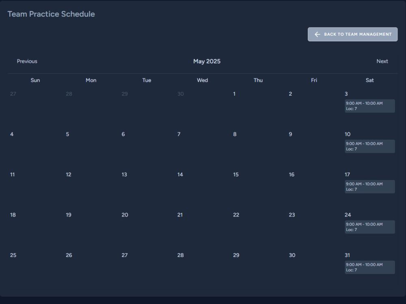Viewport: 406px width, 304px height.
Task: Click date 1 on Thursday
Action: coord(234,94)
